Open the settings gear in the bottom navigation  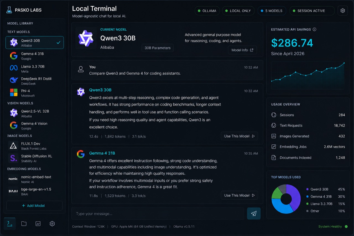point(52,224)
